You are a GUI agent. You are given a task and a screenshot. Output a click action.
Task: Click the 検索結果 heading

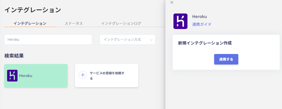[14, 56]
